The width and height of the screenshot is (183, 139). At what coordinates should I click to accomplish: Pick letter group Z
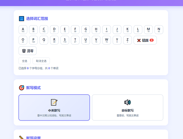click(128, 40)
